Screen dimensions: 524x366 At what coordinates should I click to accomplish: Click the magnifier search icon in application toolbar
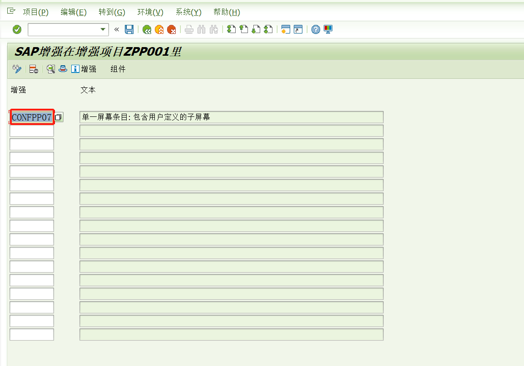pos(51,69)
